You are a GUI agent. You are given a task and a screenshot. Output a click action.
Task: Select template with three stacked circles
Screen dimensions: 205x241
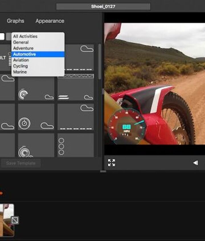[x=75, y=145]
